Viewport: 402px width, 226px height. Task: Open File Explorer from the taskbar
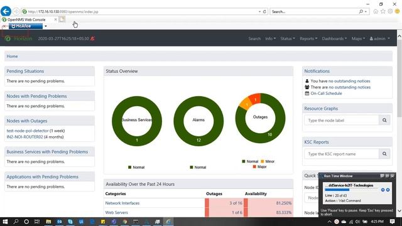[48, 222]
